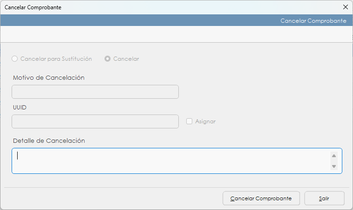Click the Cancelar Comprobante label in blue header
The image size is (353, 210).
pyautogui.click(x=313, y=21)
